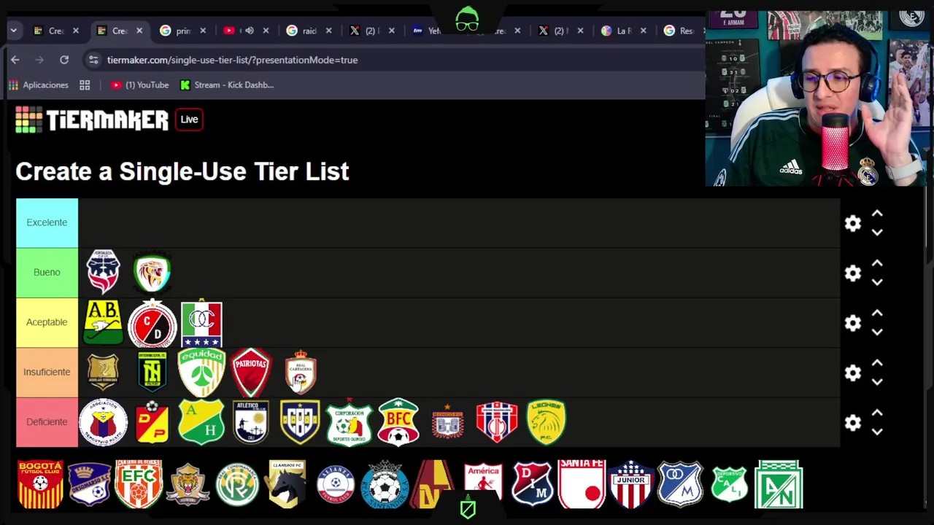Pick the Bogotá Fútbol Club crest

[41, 484]
